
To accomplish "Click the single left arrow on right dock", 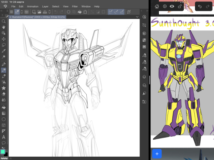I will click(141, 11).
